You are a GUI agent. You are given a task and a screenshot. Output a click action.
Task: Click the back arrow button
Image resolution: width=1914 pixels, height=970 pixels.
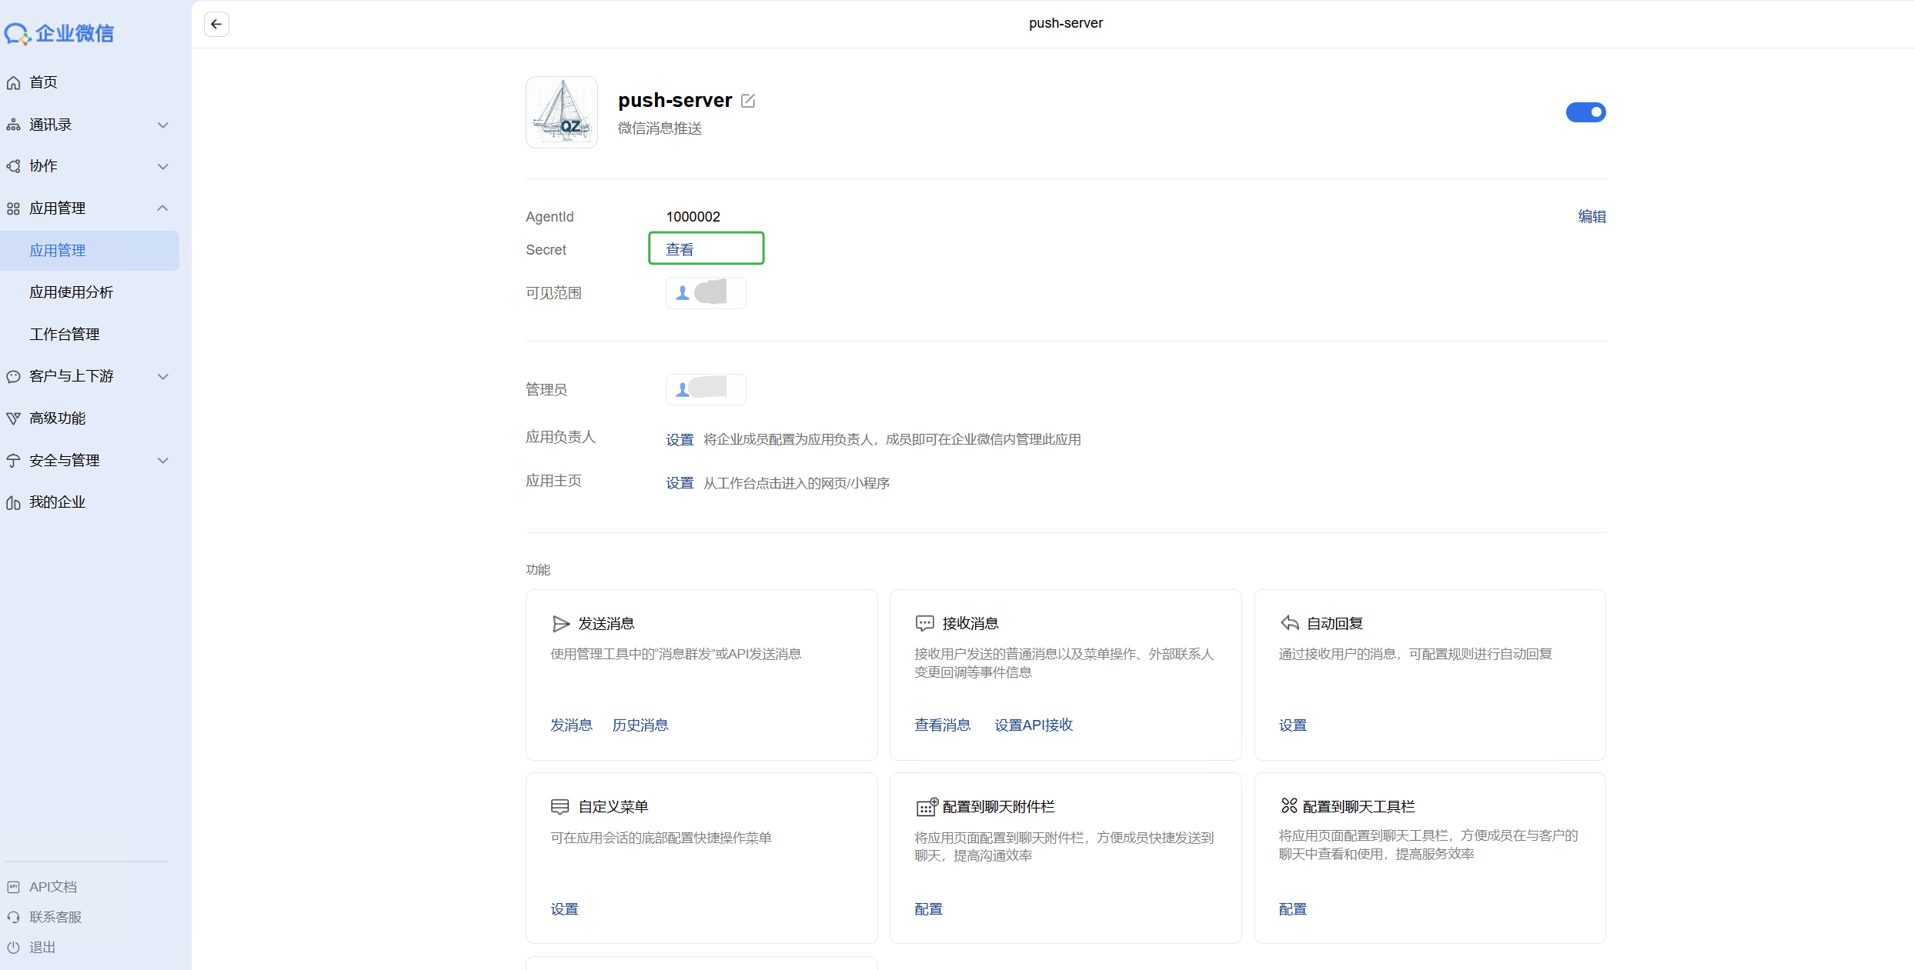click(x=216, y=24)
